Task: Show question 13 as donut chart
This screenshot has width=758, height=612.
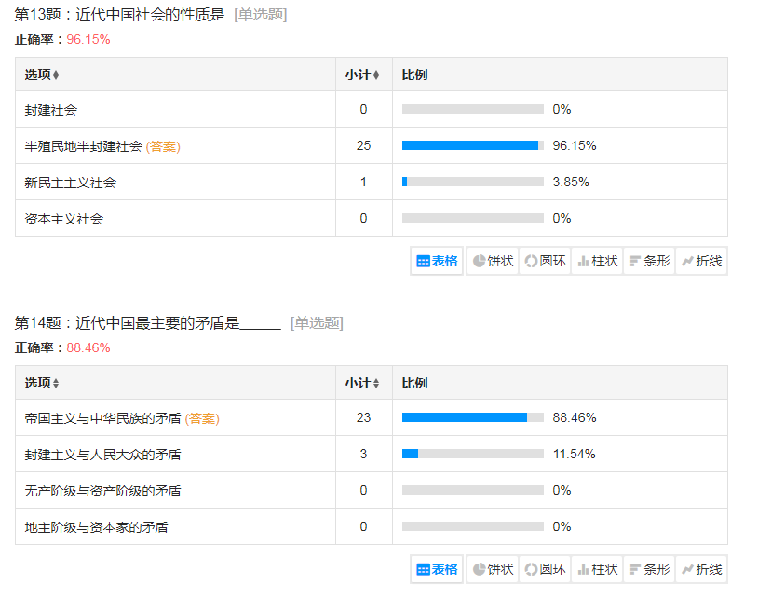Action: tap(545, 261)
